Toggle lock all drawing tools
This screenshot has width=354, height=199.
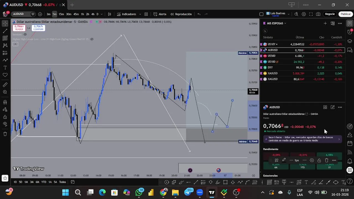pyautogui.click(x=5, y=117)
